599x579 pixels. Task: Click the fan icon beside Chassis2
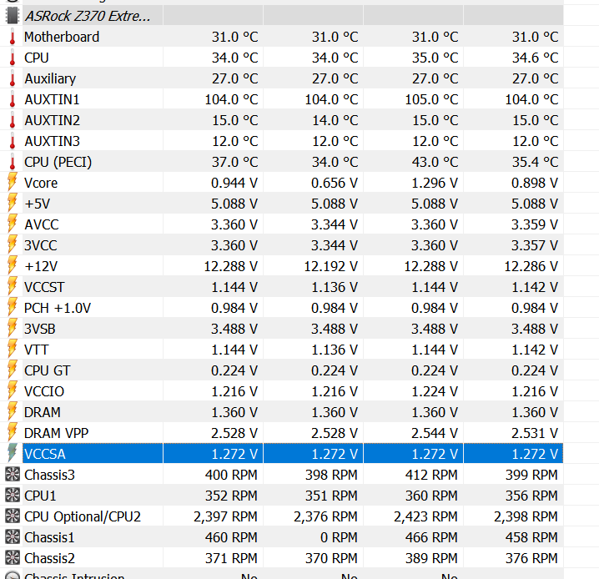click(13, 558)
